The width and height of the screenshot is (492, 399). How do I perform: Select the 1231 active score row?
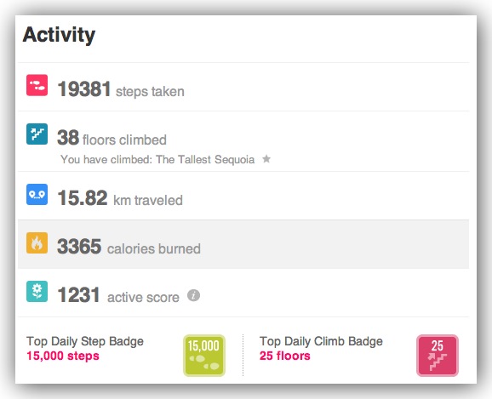click(x=243, y=293)
